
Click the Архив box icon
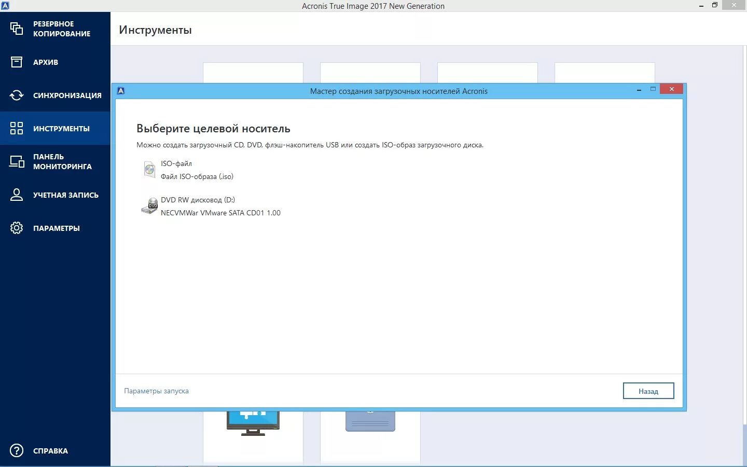tap(17, 62)
